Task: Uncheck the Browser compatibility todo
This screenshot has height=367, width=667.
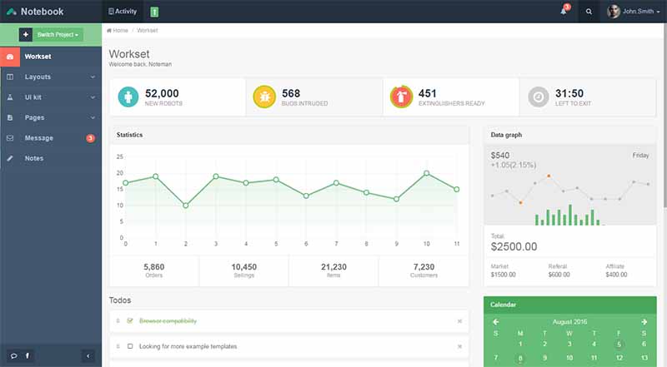Action: pyautogui.click(x=130, y=321)
